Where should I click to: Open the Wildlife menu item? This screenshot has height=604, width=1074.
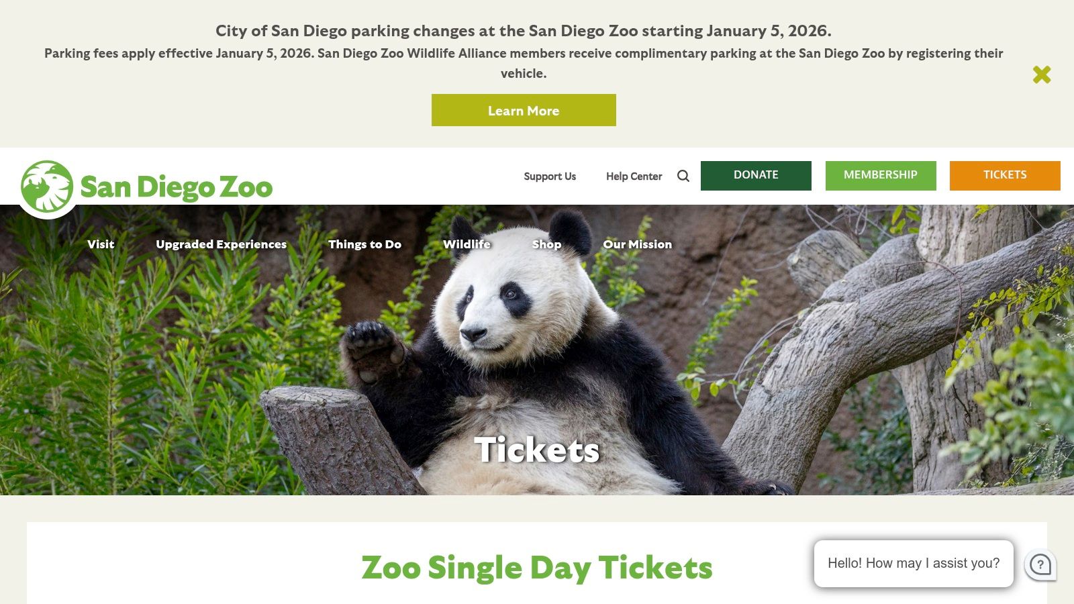click(467, 244)
